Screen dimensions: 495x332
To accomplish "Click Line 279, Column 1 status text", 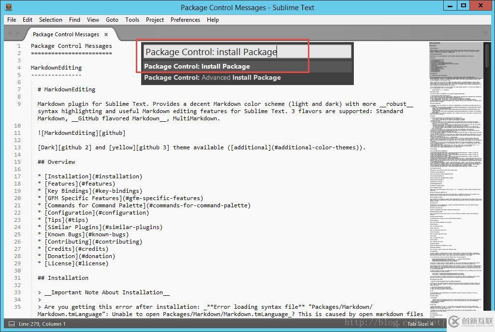I will click(42, 324).
